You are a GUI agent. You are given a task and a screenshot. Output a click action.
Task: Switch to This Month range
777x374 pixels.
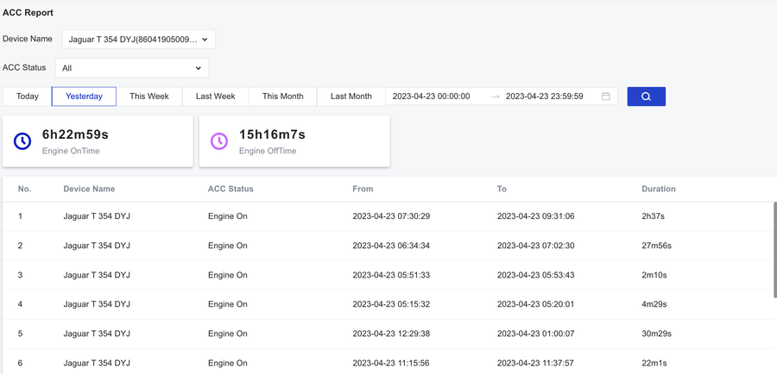(282, 97)
